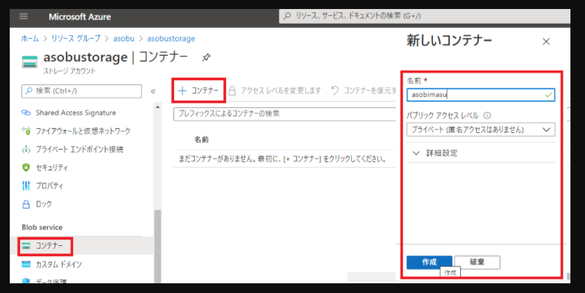The height and width of the screenshot is (293, 585).
Task: Open the パブリック アクセス レベル dropdown
Action: coord(480,130)
